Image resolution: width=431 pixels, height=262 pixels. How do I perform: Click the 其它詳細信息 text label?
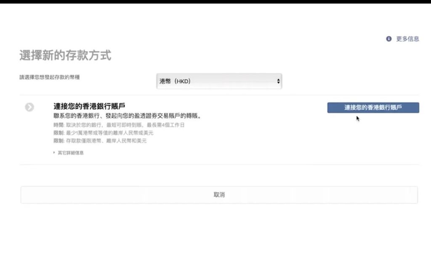click(70, 153)
